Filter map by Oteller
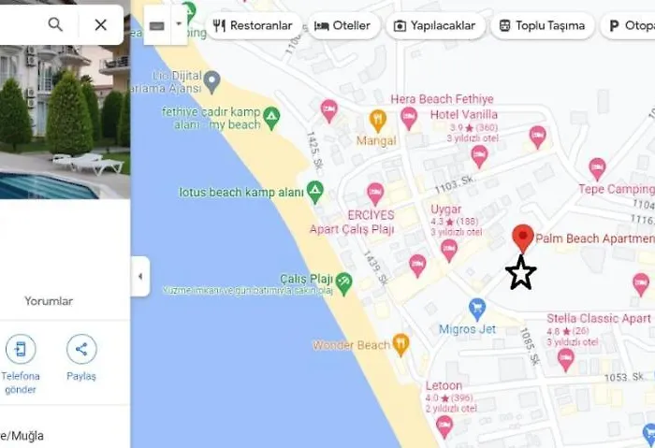 tap(343, 26)
